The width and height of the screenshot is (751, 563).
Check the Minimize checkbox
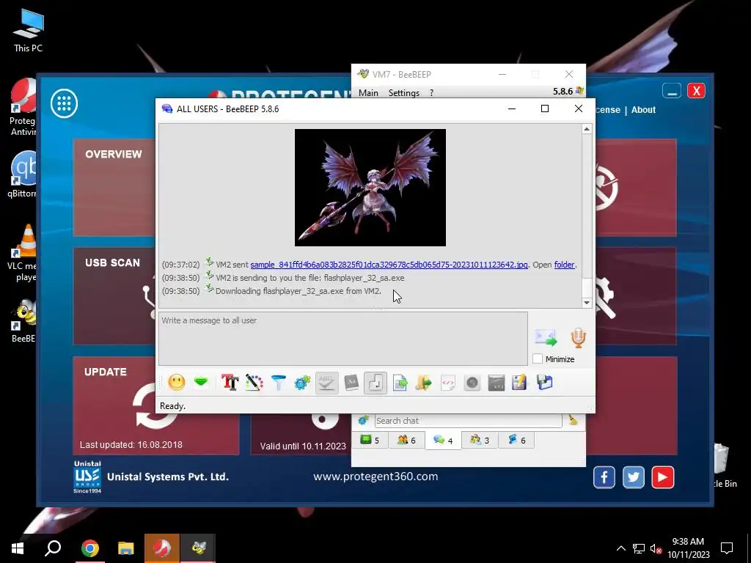tap(538, 358)
